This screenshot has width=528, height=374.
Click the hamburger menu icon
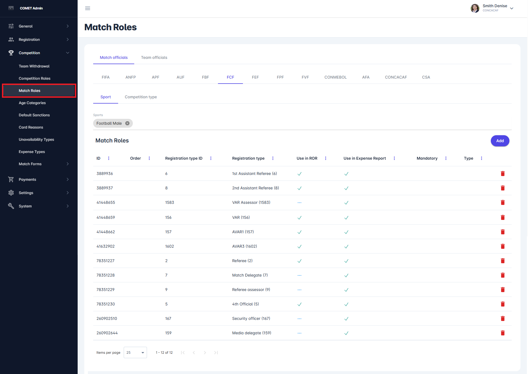88,8
